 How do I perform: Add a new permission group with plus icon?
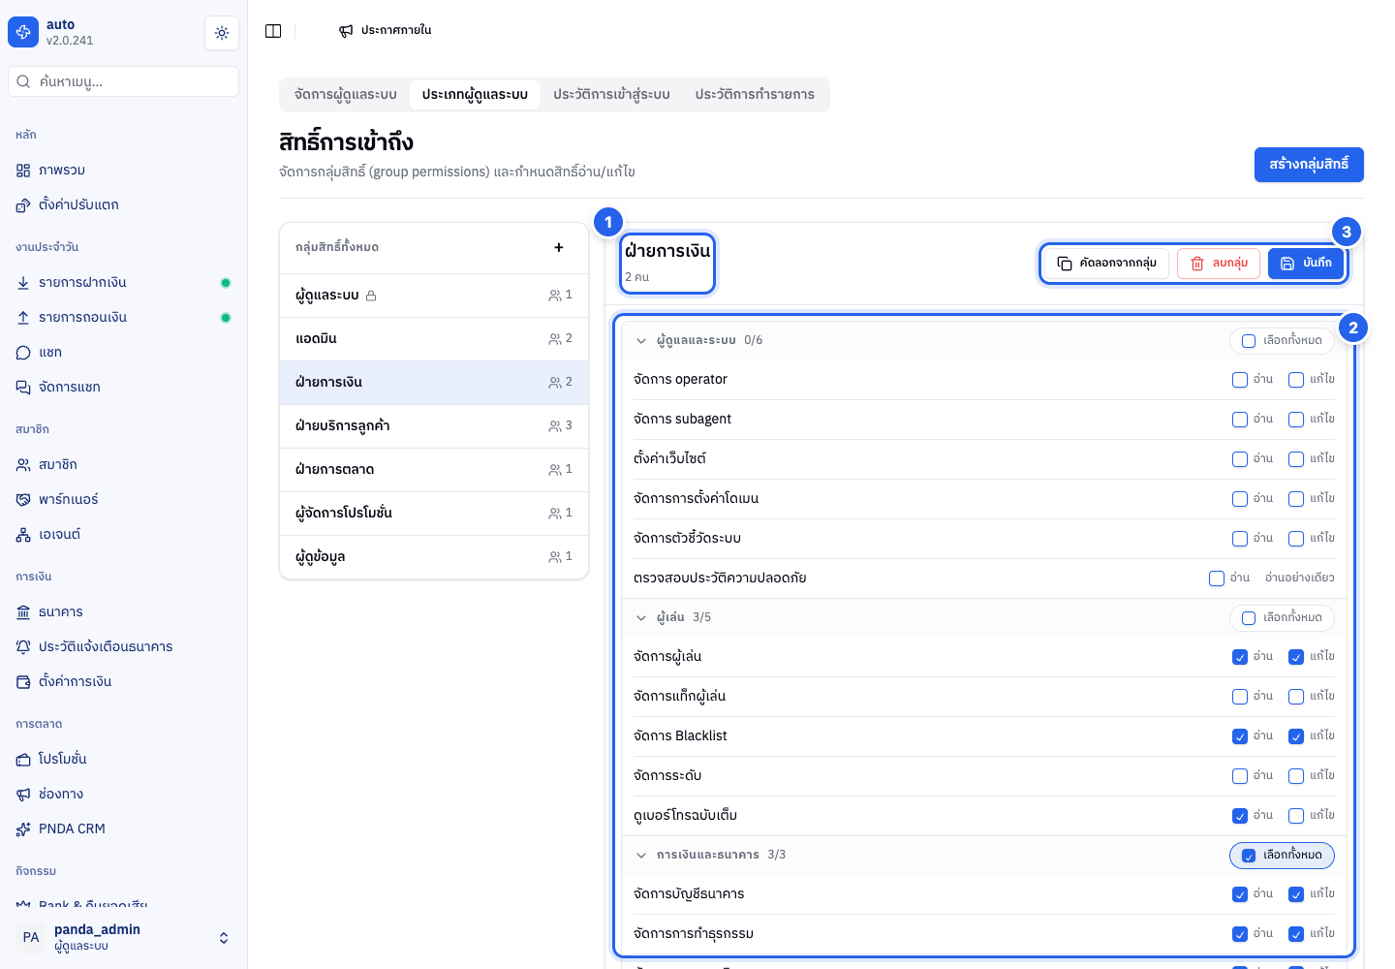559,247
